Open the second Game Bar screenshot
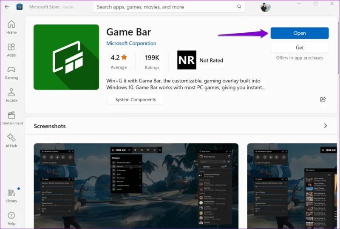Viewport: 340px width, 229px height. tap(292, 186)
